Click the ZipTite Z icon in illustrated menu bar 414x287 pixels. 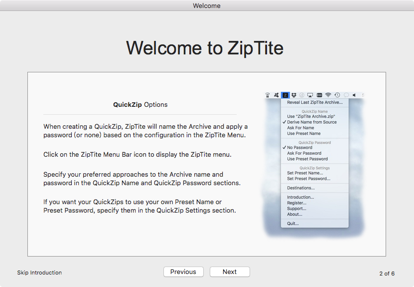coord(285,95)
